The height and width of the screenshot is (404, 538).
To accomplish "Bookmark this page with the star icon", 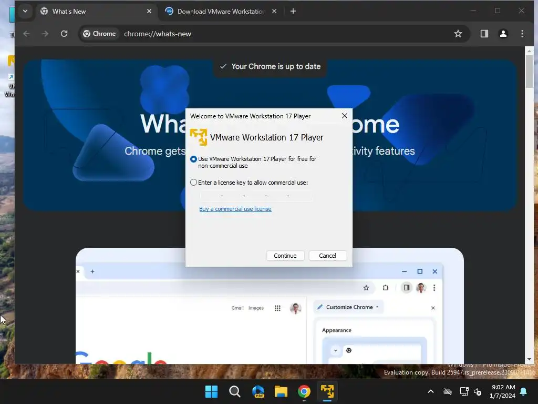I will [x=458, y=34].
